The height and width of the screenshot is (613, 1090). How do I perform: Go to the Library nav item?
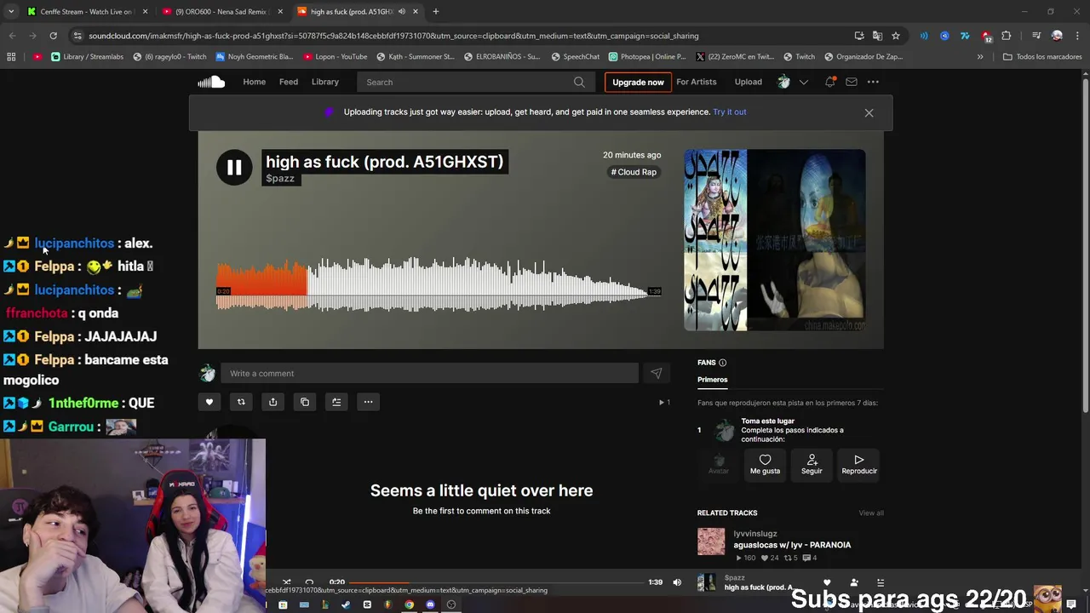(x=324, y=82)
